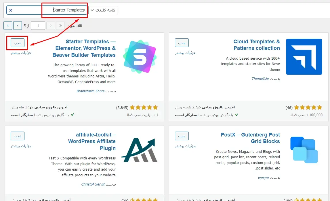Click the disabled first page arrow
The width and height of the screenshot is (330, 201).
tap(60, 26)
